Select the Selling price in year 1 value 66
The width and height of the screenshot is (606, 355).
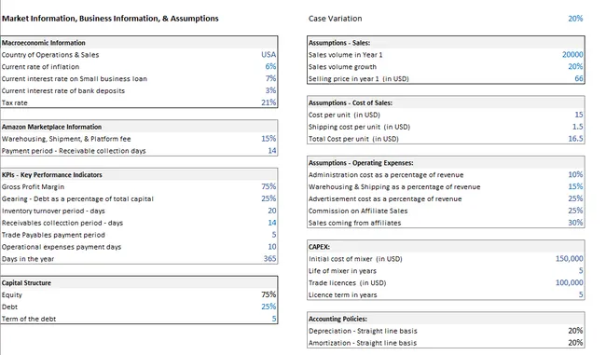[579, 78]
